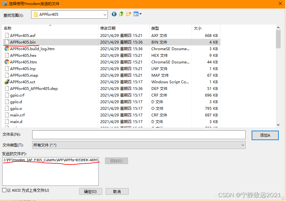The image size is (286, 201).
Task: Click the view mode toolbar icon
Action: click(136, 14)
